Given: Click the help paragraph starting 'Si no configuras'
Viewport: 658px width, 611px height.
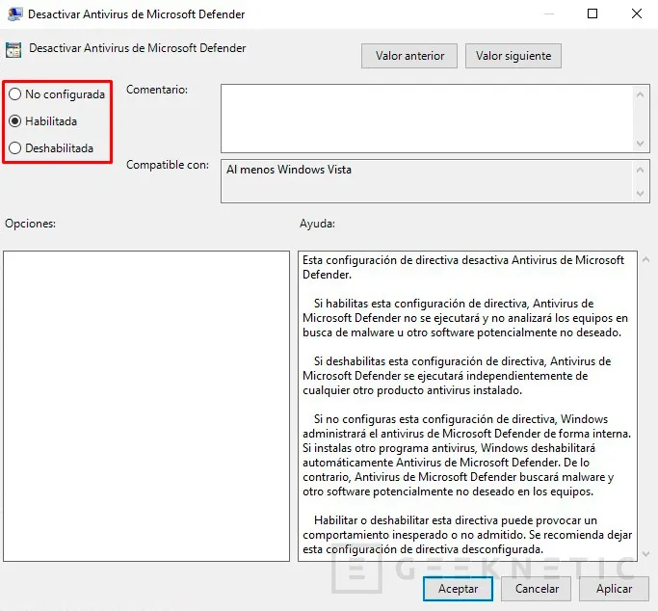Looking at the screenshot, I should tap(466, 455).
